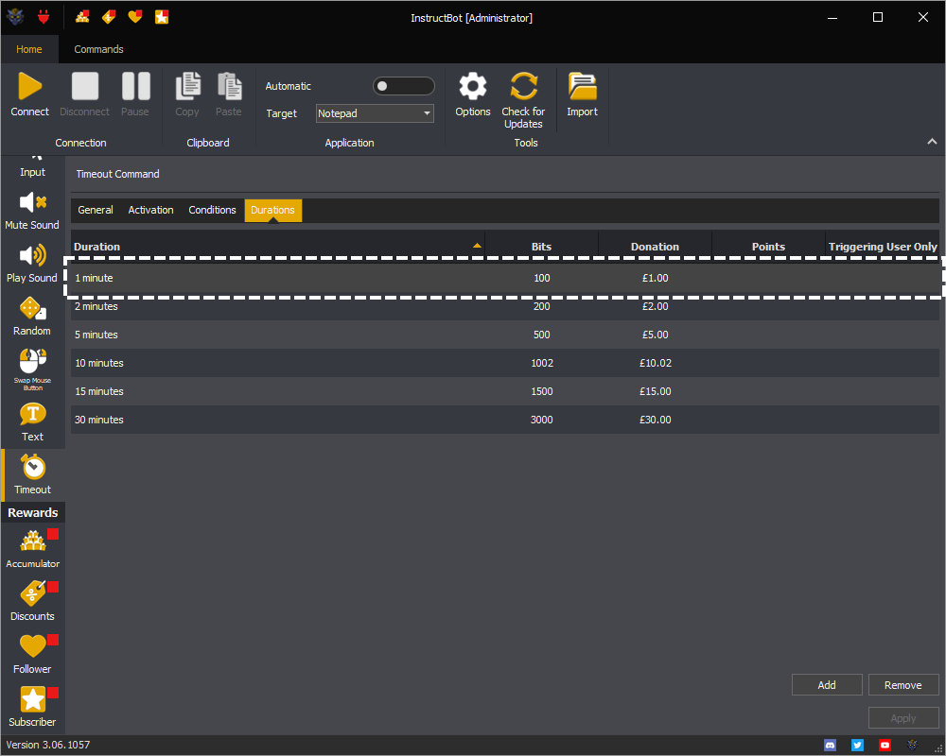Viewport: 946px width, 756px height.
Task: Click title bar discounts tag icon
Action: tap(109, 17)
